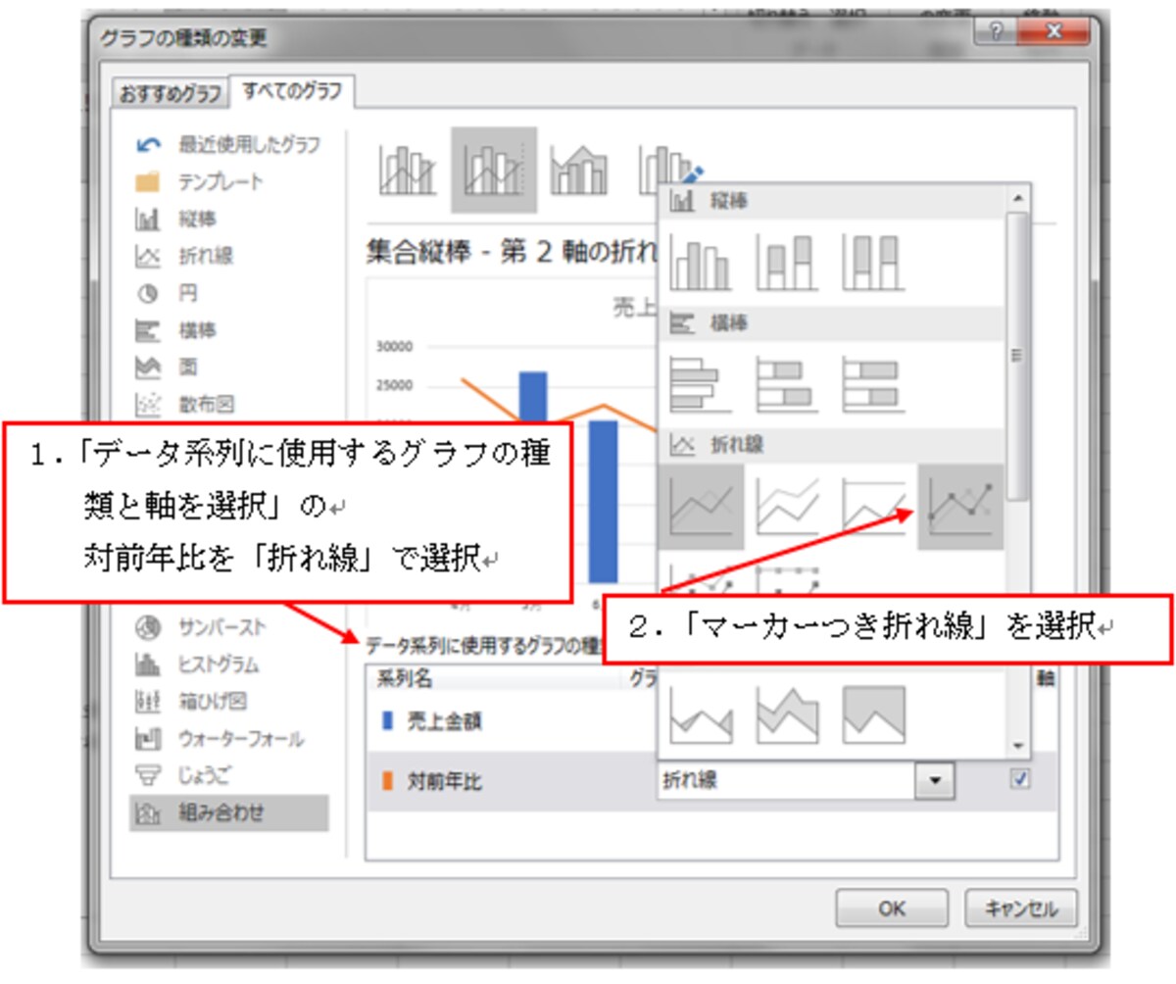Pick 100% stacked column in 縦棒 gallery group
Viewport: 1176px width, 984px height.
pos(873,262)
